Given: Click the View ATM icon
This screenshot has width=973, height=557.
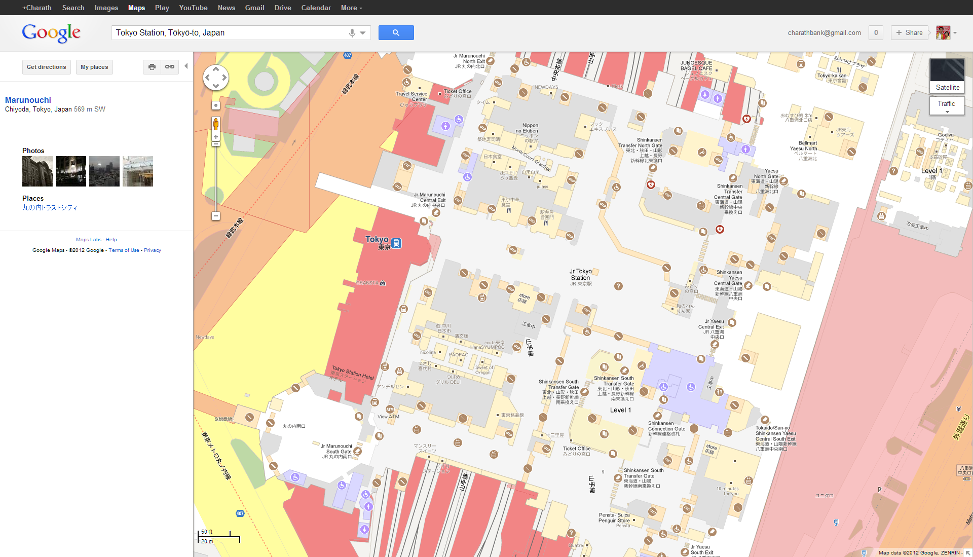Looking at the screenshot, I should tap(390, 409).
